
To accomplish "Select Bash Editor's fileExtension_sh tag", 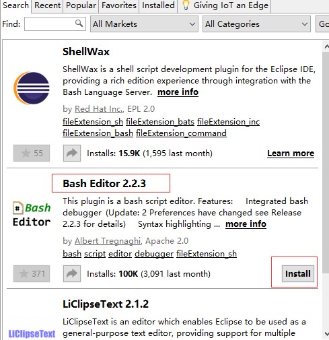I will tap(207, 254).
